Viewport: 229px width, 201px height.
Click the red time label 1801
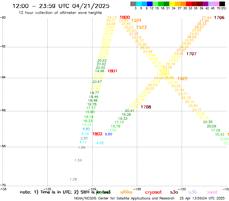112,71
